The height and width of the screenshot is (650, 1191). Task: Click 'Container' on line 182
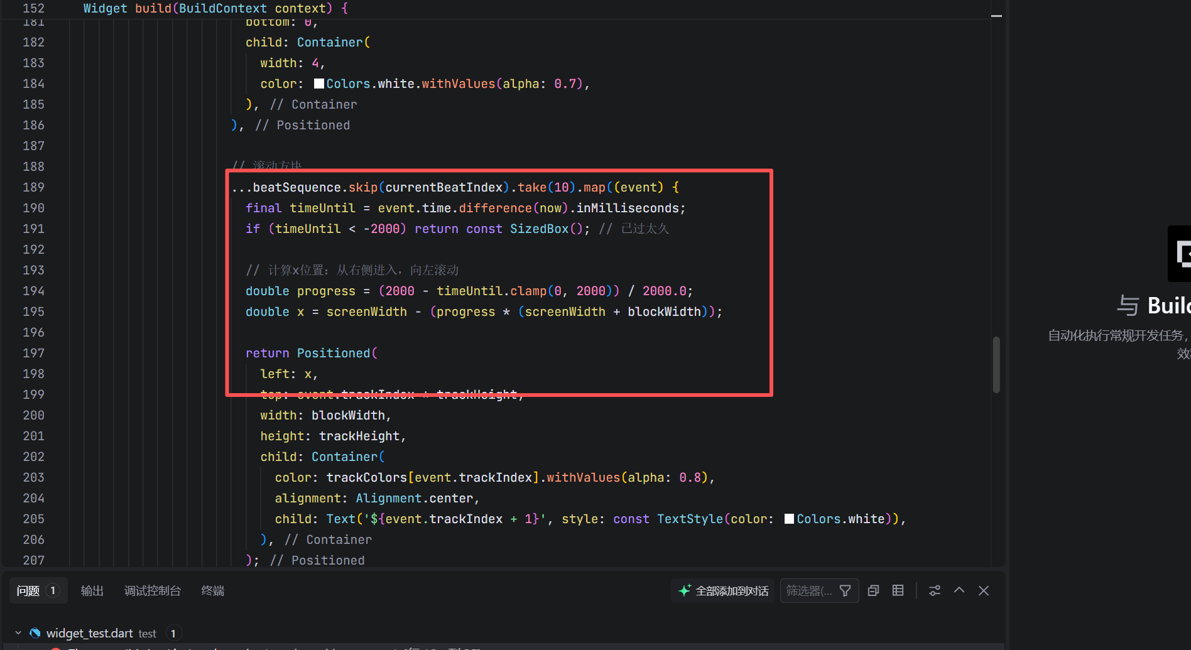(x=330, y=42)
